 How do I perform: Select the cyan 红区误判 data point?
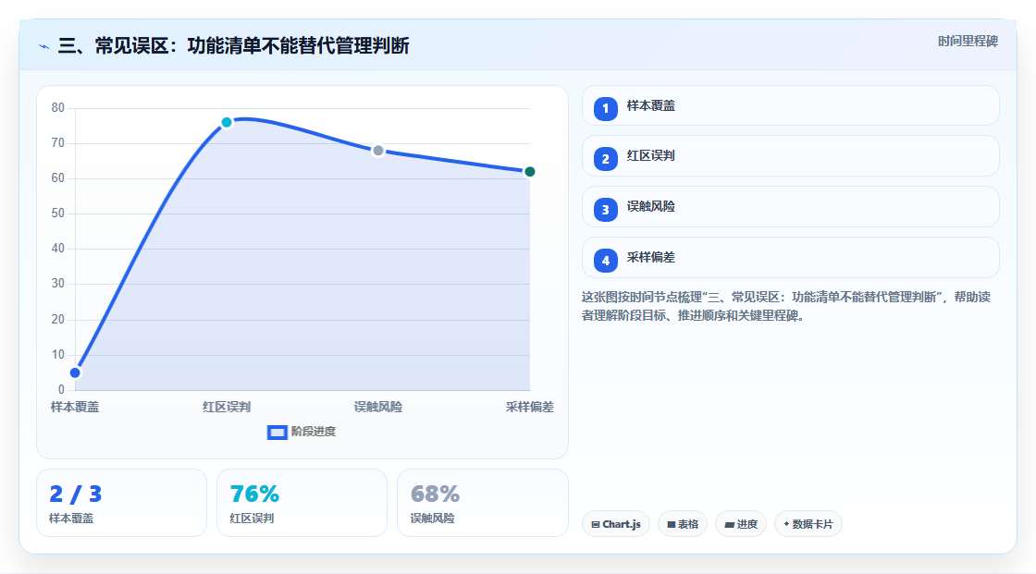[x=227, y=122]
